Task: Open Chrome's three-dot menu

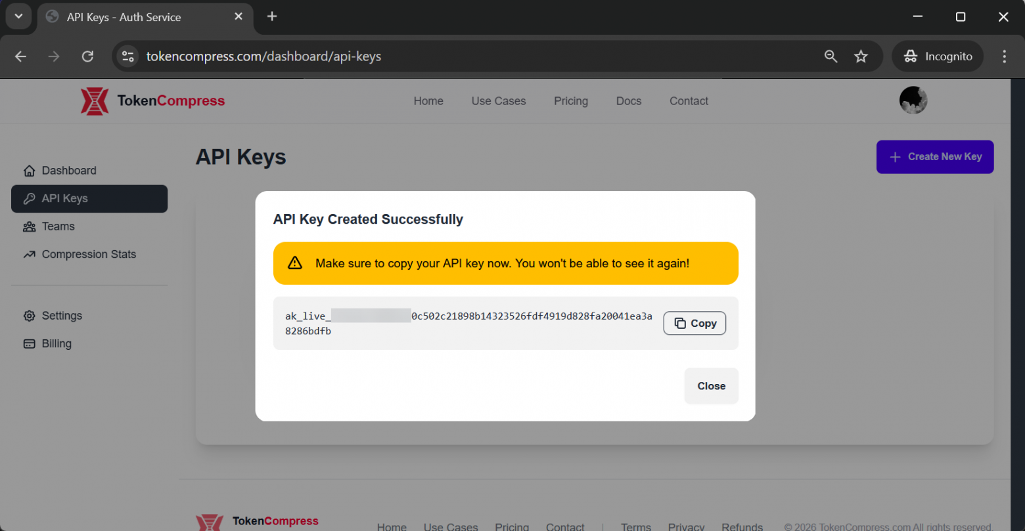Action: click(x=1004, y=56)
